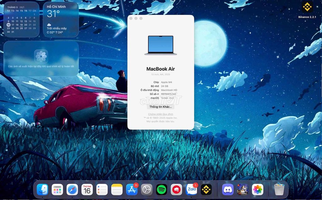The height and width of the screenshot is (200, 322).
Task: Click Trời nhiều mây in the weather widget
Action: click(57, 29)
